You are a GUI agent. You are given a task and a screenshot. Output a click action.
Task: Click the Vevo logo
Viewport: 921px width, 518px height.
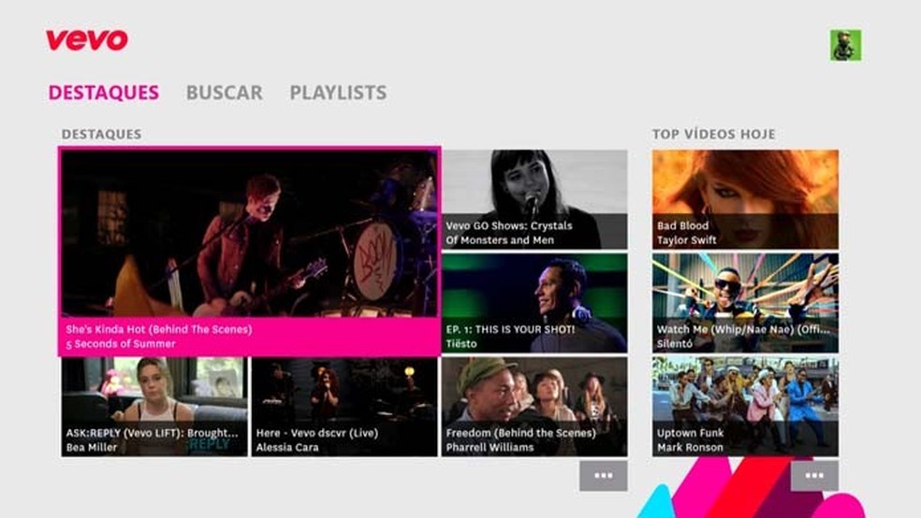(87, 40)
